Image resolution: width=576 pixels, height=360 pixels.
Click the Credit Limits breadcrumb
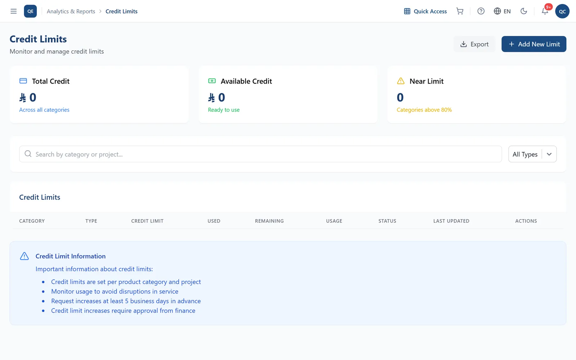pos(121,12)
